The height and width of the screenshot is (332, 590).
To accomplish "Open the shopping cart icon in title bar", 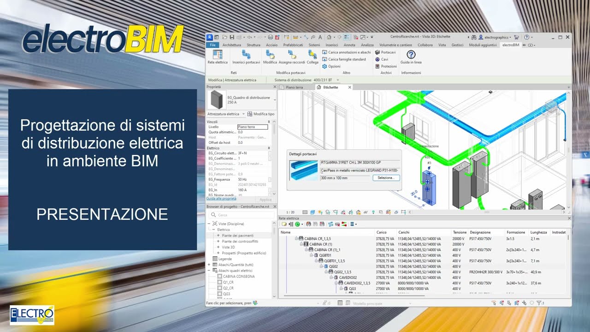I will [516, 37].
